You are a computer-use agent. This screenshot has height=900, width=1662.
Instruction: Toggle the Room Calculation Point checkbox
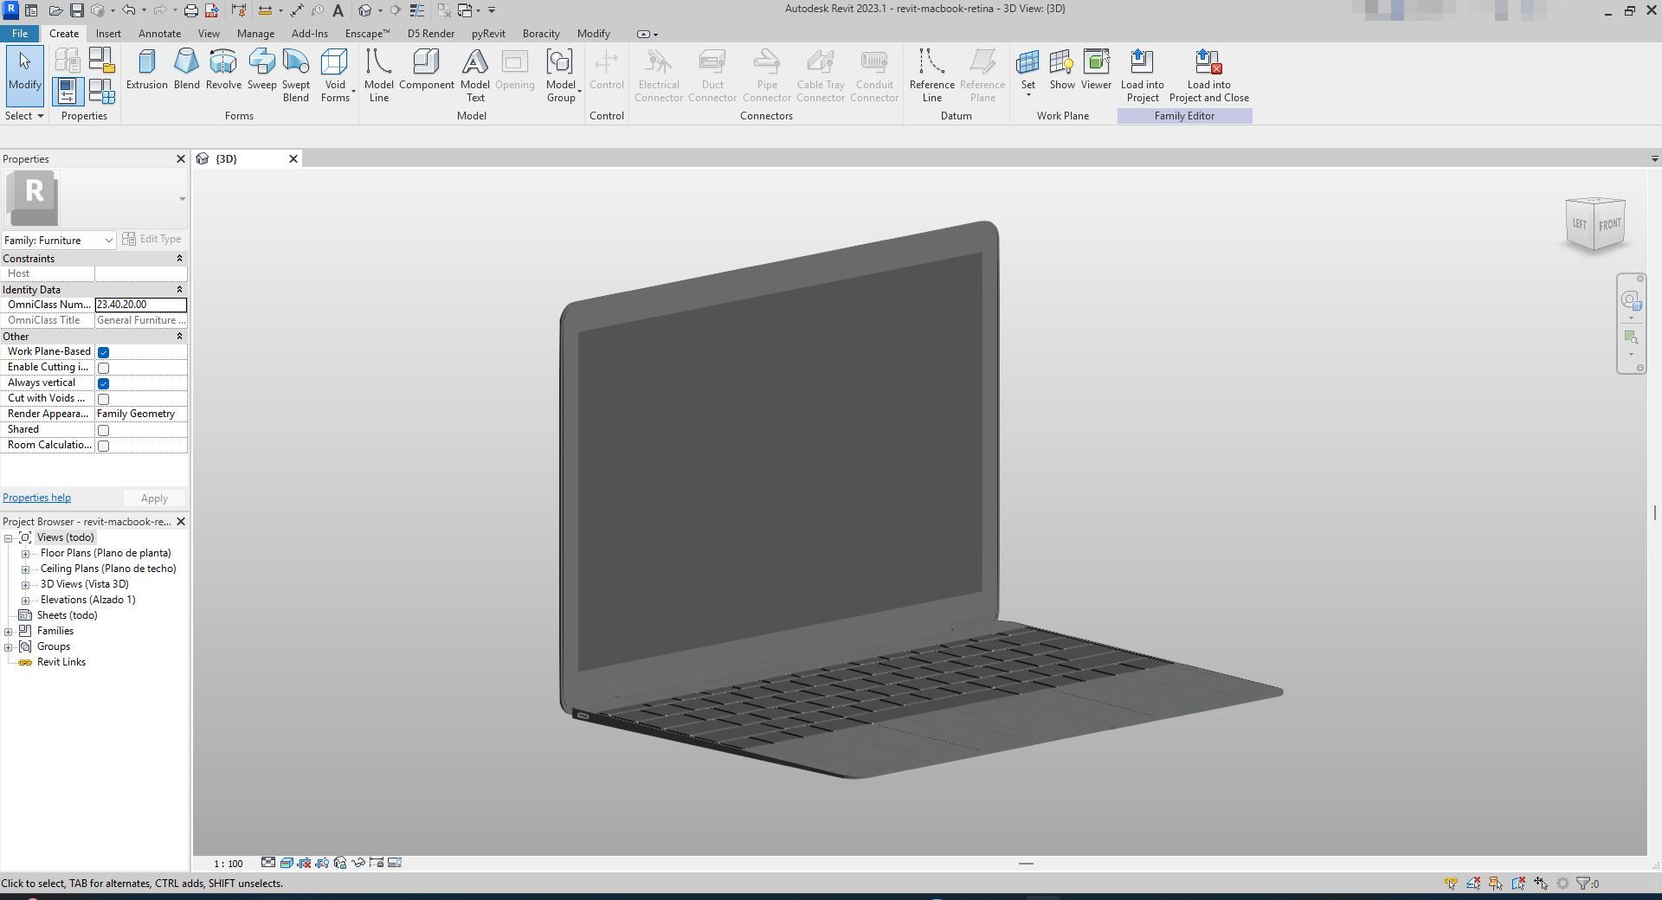104,446
